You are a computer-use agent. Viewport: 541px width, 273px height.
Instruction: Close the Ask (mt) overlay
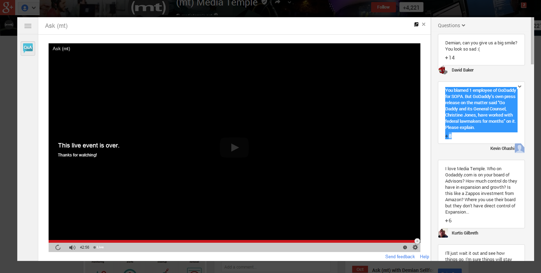pyautogui.click(x=424, y=24)
